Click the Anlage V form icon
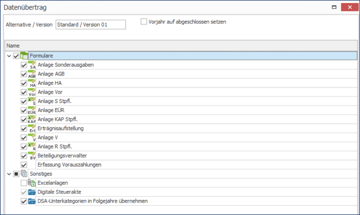Screen dimensions: 360x215 [32, 138]
